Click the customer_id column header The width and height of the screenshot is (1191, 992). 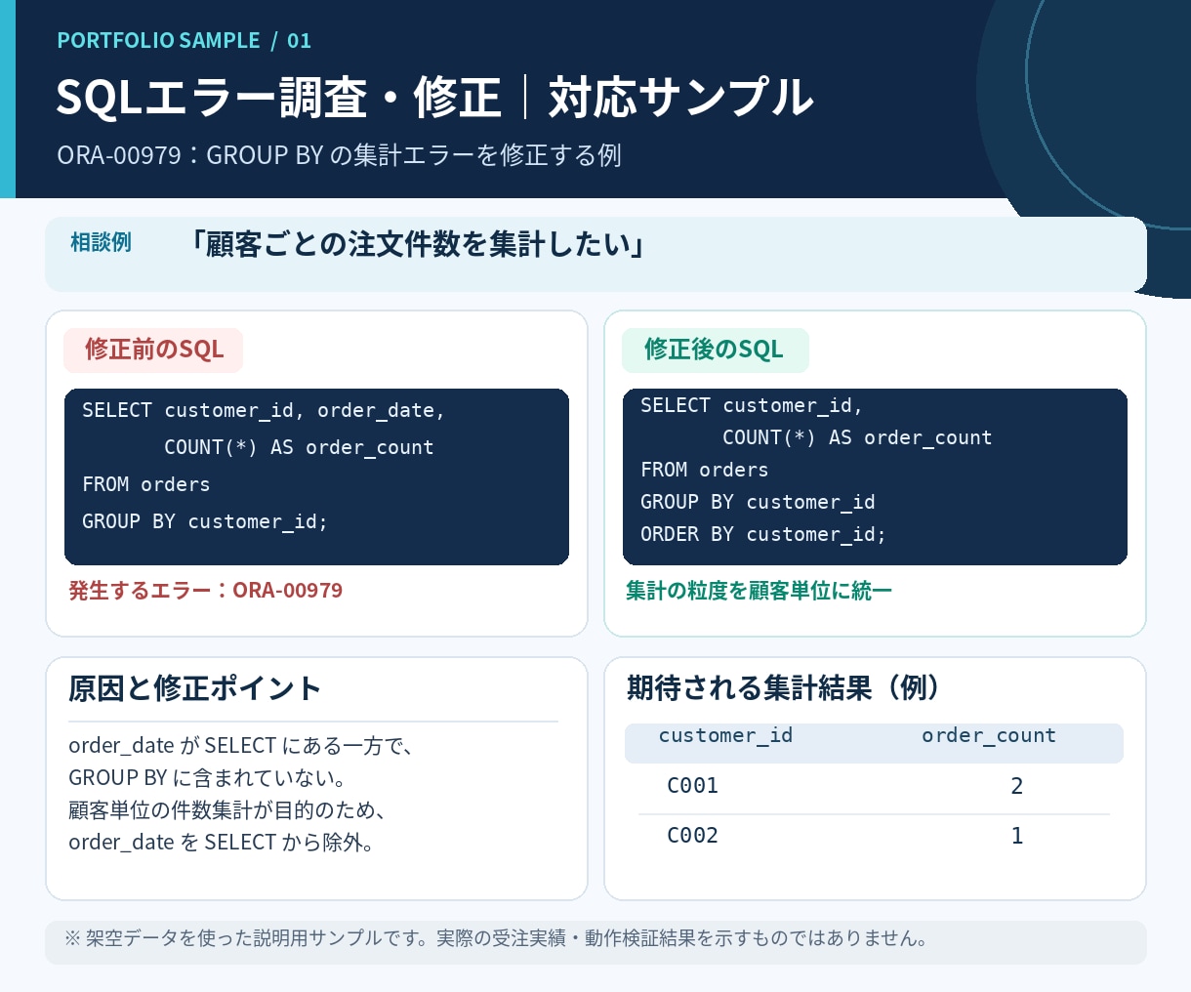coord(725,736)
